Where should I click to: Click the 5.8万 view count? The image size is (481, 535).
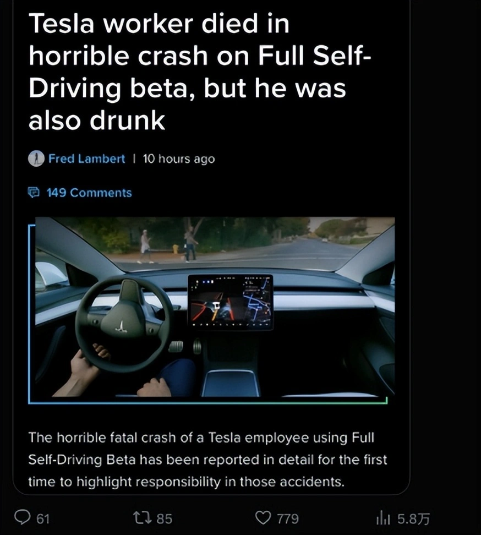point(413,519)
